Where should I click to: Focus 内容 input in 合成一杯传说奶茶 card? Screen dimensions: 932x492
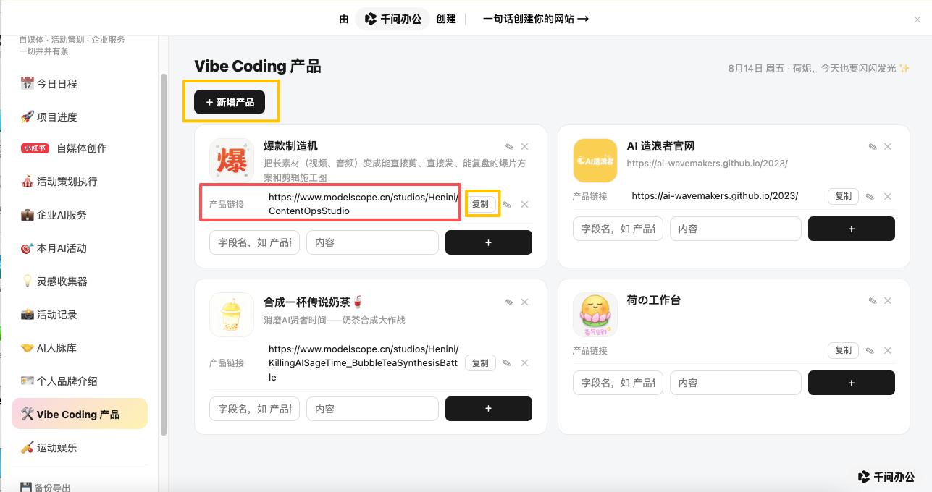(x=372, y=409)
